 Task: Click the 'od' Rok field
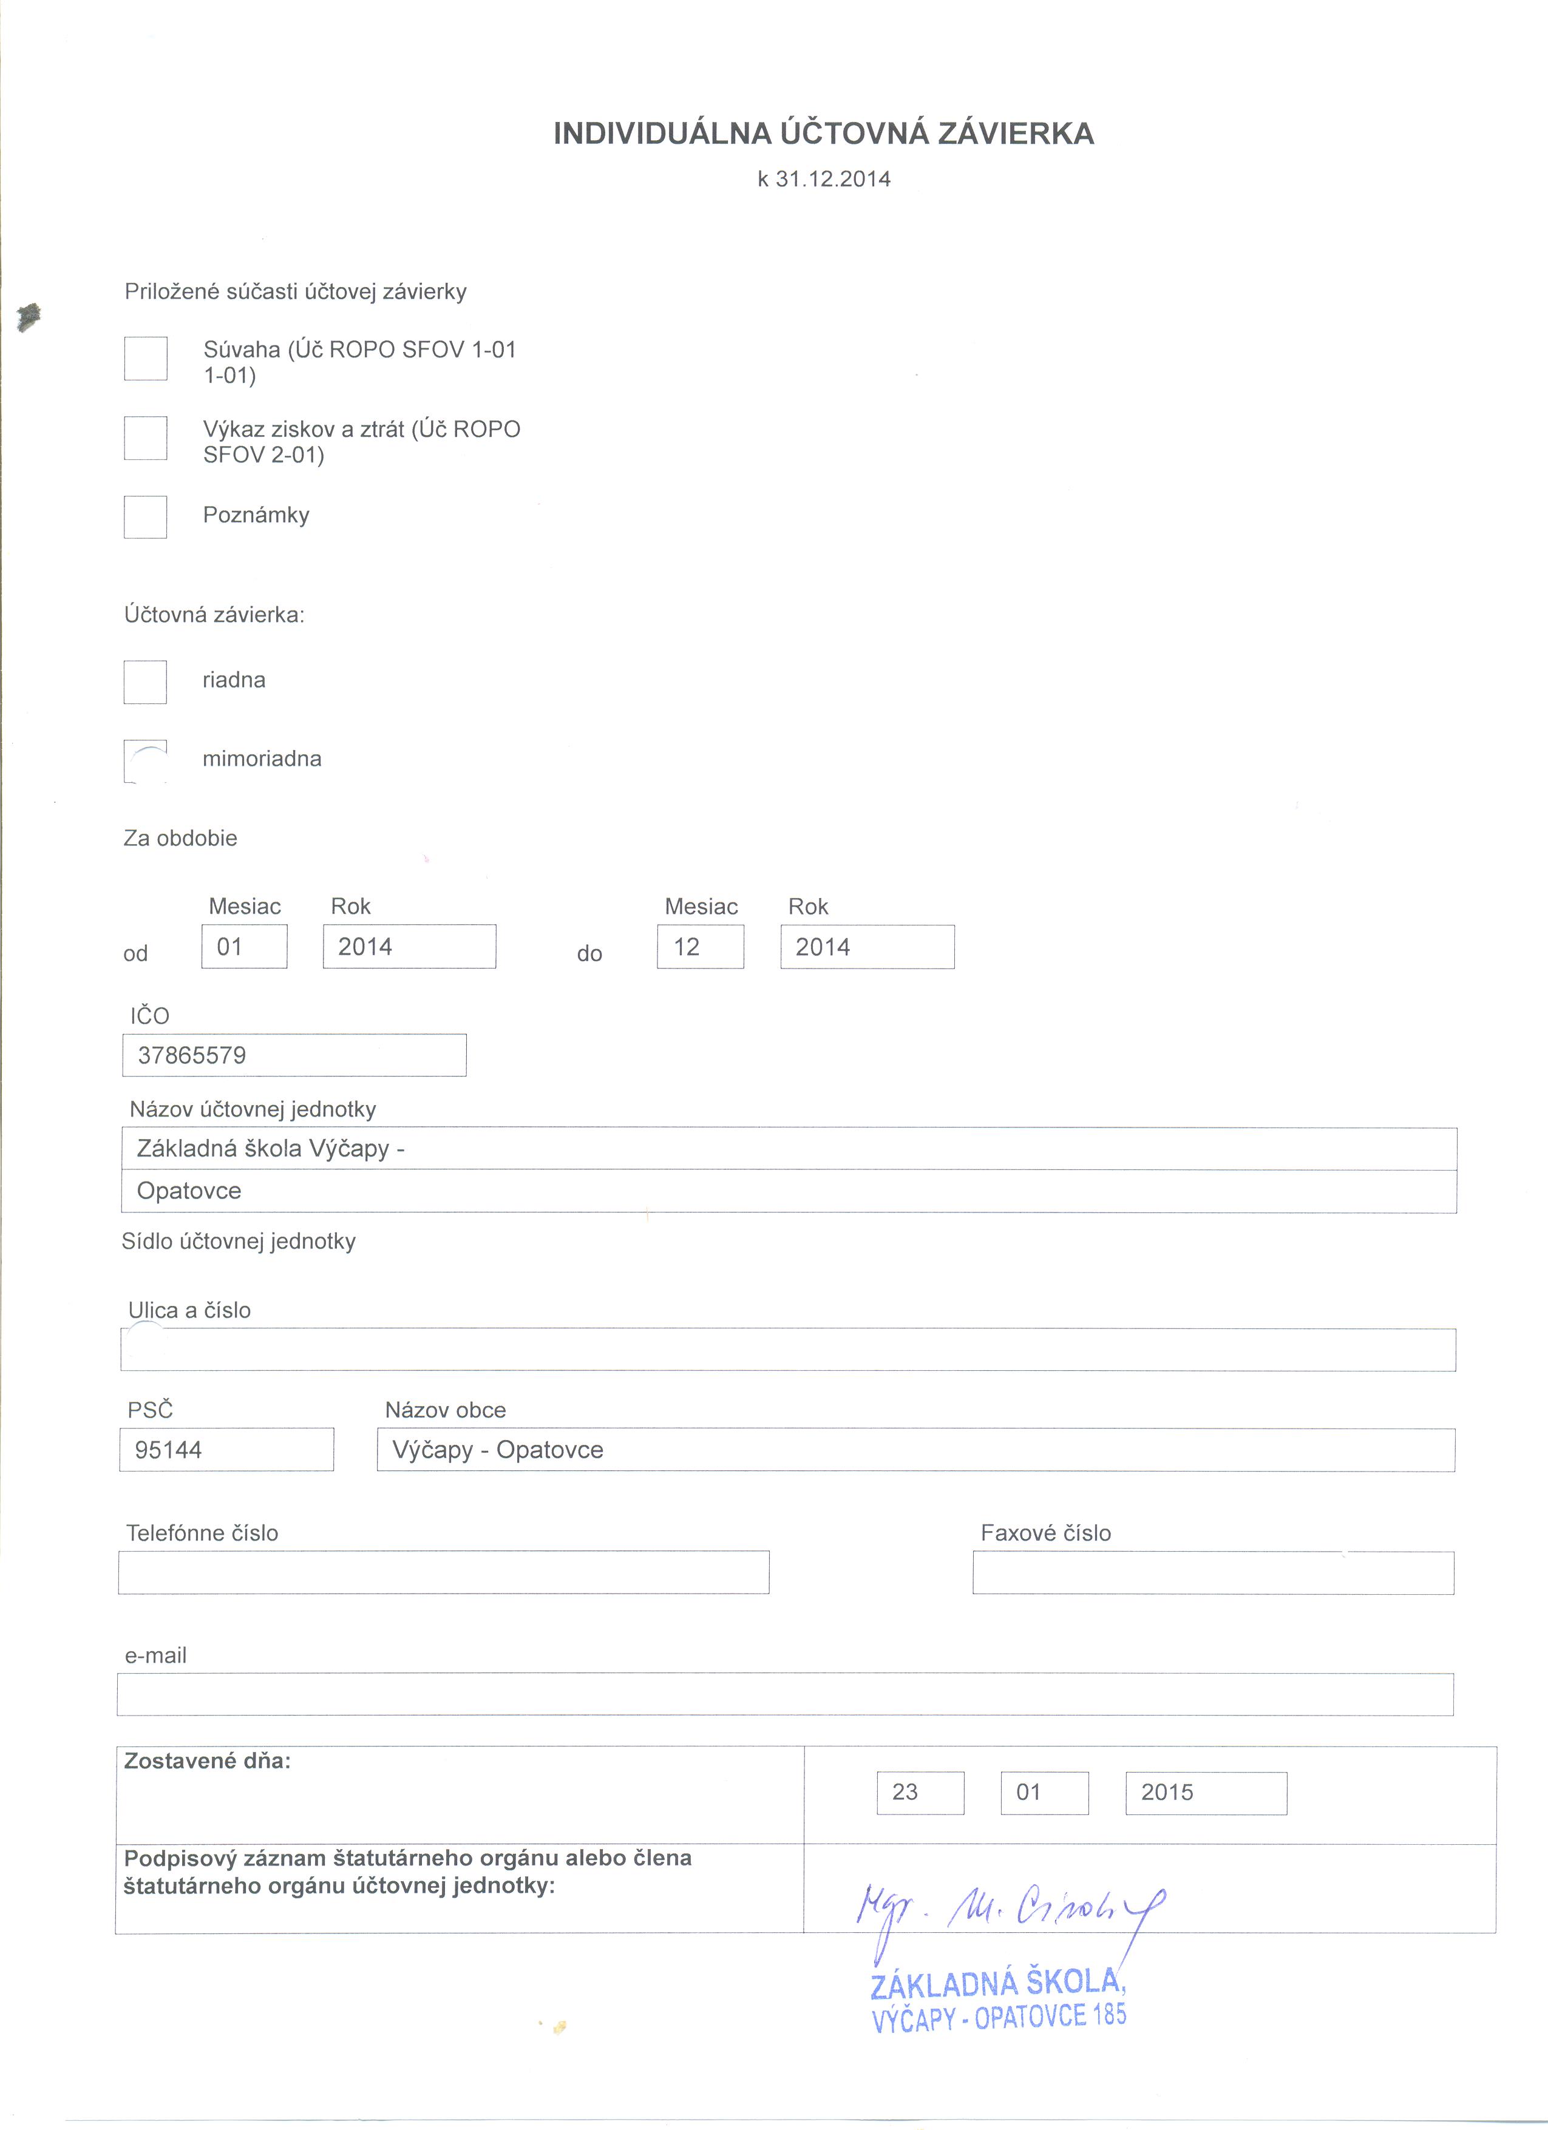click(x=410, y=947)
